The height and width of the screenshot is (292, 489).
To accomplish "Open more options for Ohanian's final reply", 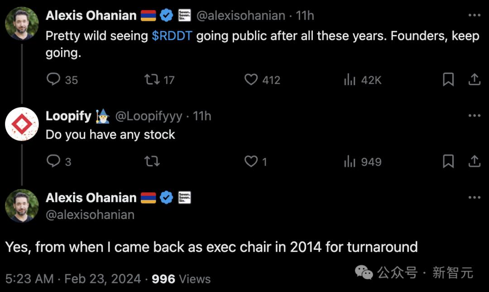I will (x=474, y=198).
